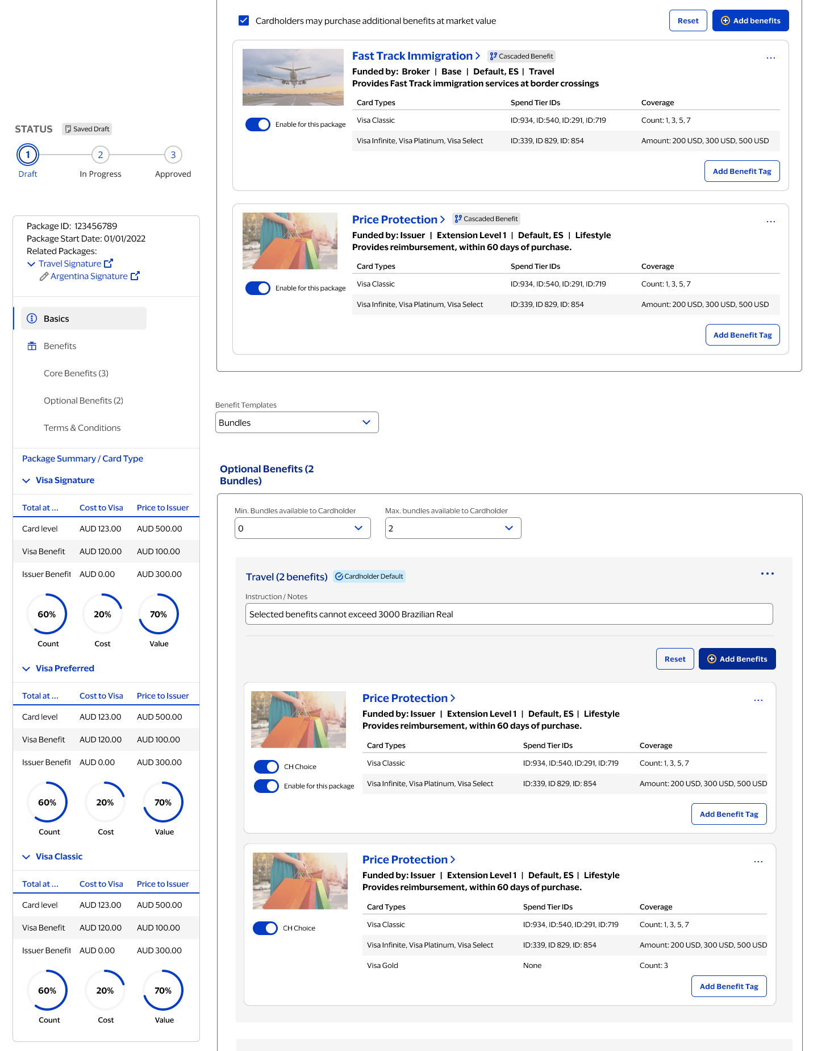Click core Price Protection shopping bags thumbnail

coord(290,241)
